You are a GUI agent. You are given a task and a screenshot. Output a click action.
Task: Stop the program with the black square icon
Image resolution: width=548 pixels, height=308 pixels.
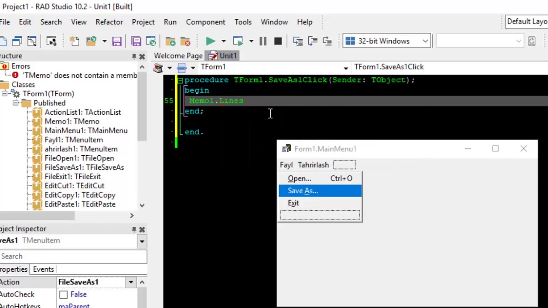click(278, 41)
